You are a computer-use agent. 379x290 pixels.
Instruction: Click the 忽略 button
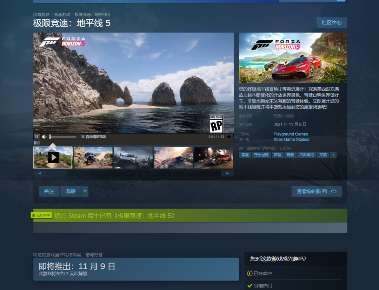(71, 191)
